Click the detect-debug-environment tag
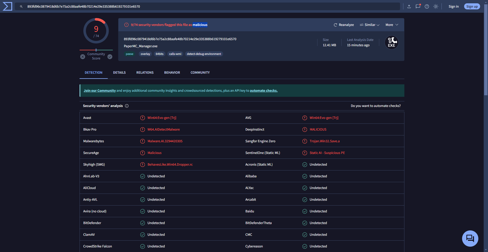This screenshot has width=488, height=252. 204,54
